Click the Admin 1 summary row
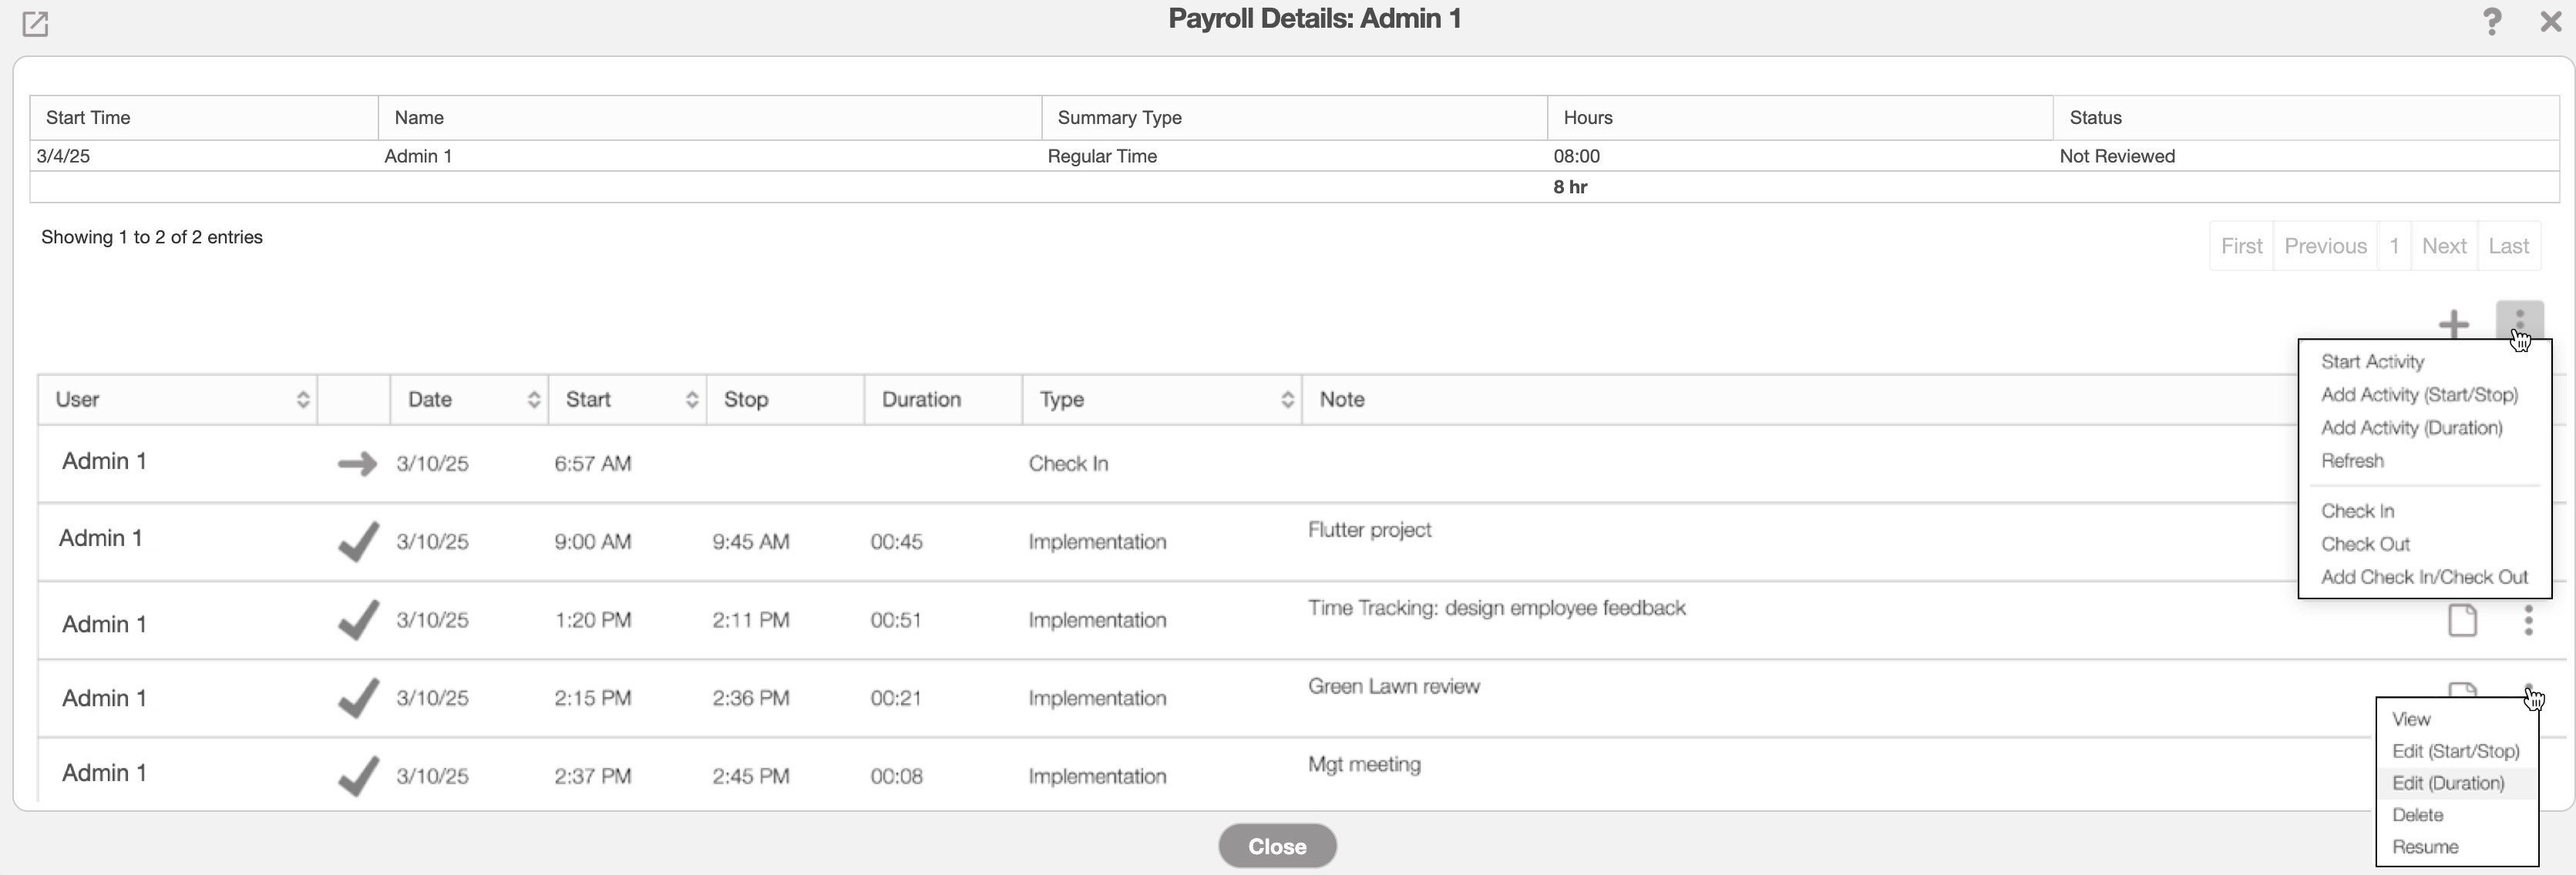The height and width of the screenshot is (875, 2576). click(418, 156)
